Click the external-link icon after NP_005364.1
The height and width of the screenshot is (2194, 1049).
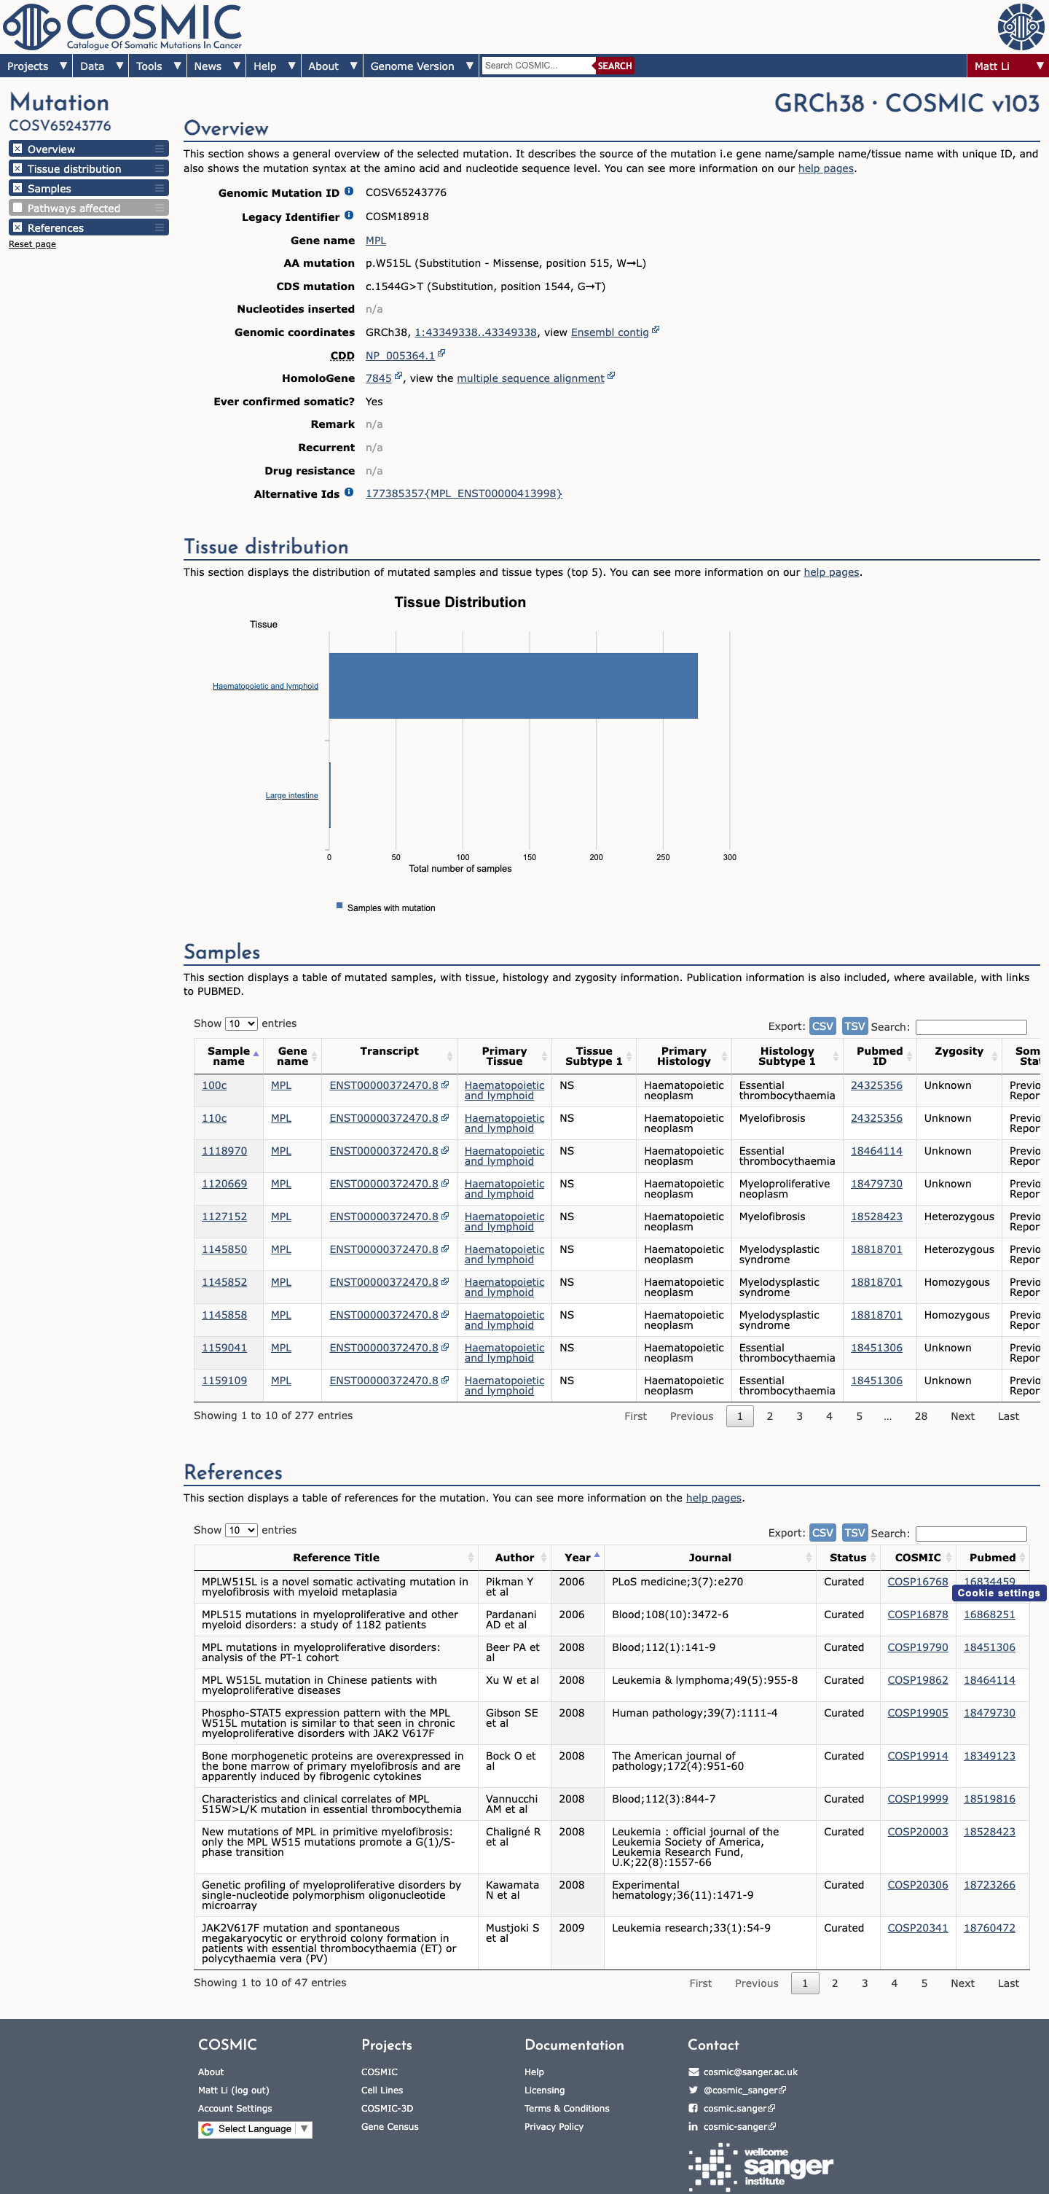click(441, 354)
